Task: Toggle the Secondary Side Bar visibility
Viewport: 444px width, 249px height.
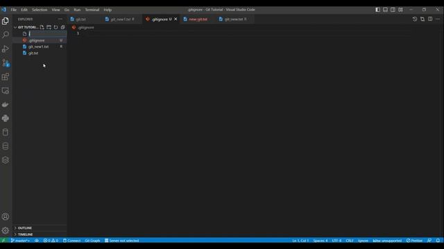Action: pyautogui.click(x=393, y=10)
